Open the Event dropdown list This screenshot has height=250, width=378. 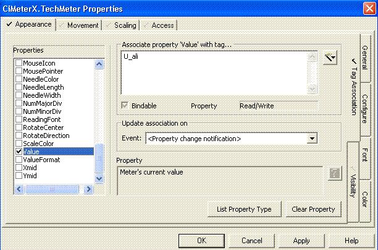(312, 139)
